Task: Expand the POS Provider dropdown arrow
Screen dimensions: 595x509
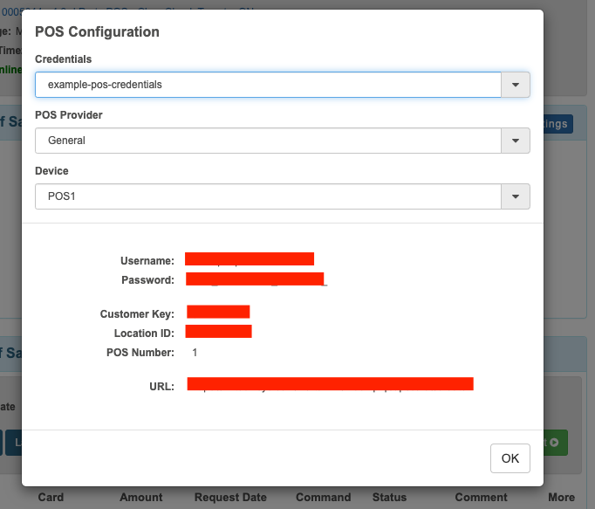Action: 516,141
